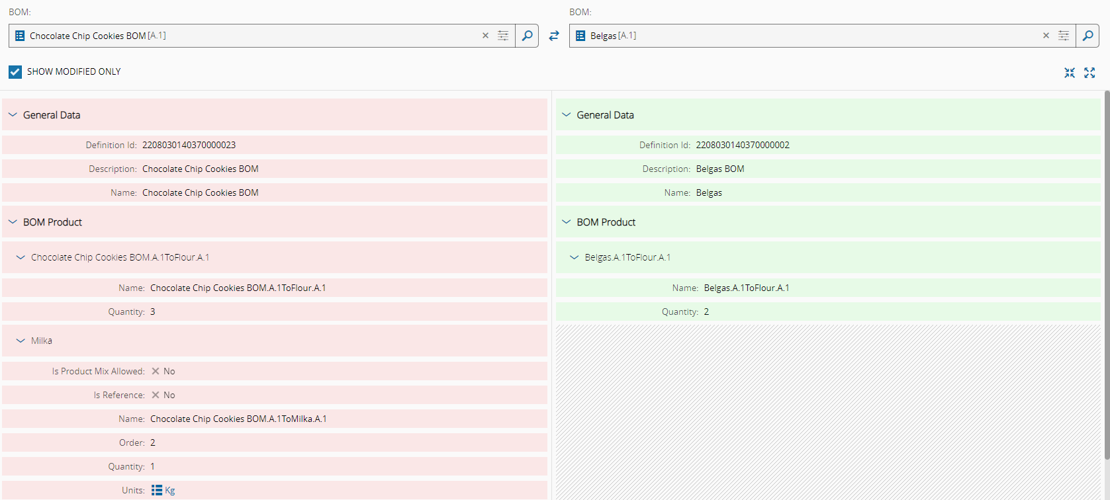Collapse right General Data section
This screenshot has width=1110, height=500.
point(566,114)
